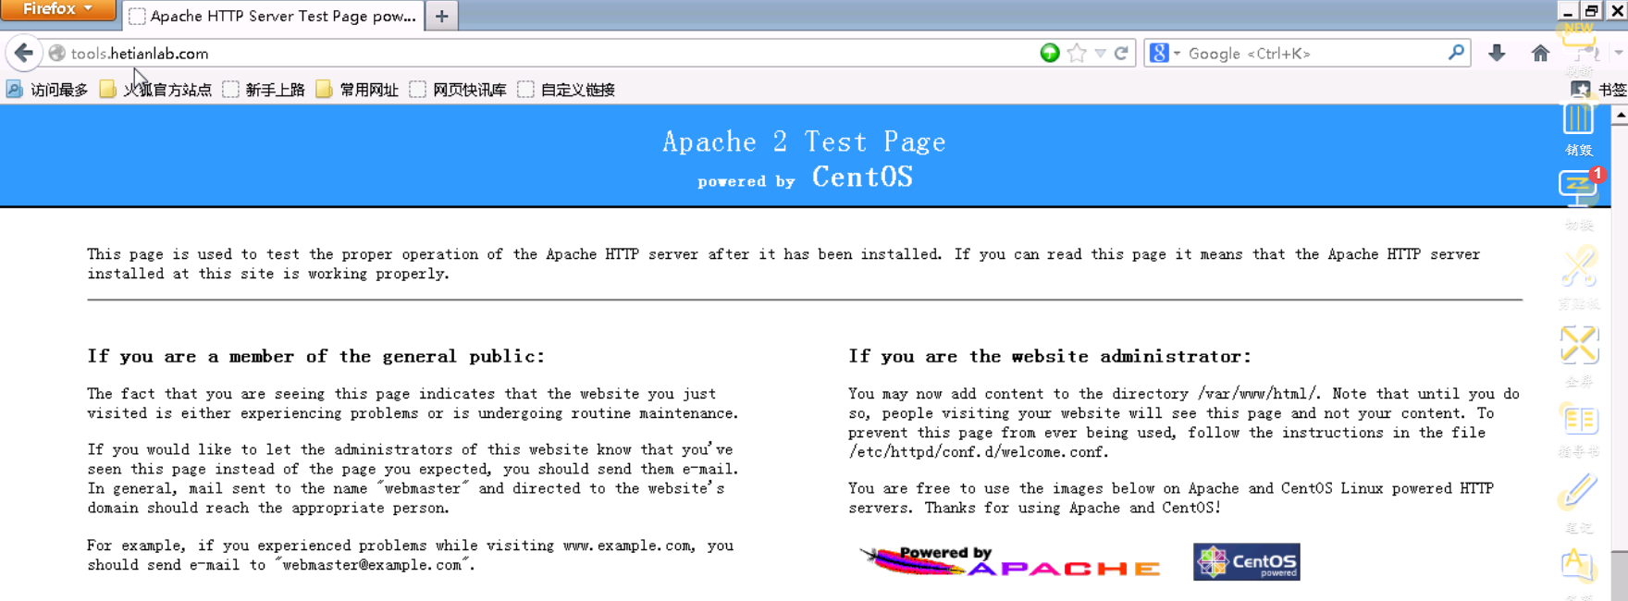Image resolution: width=1628 pixels, height=601 pixels.
Task: Click the Powered by Apache logo
Action: (1010, 561)
